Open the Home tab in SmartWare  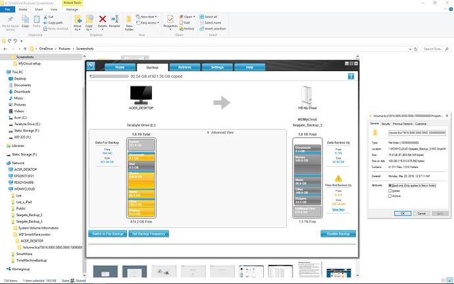click(120, 67)
